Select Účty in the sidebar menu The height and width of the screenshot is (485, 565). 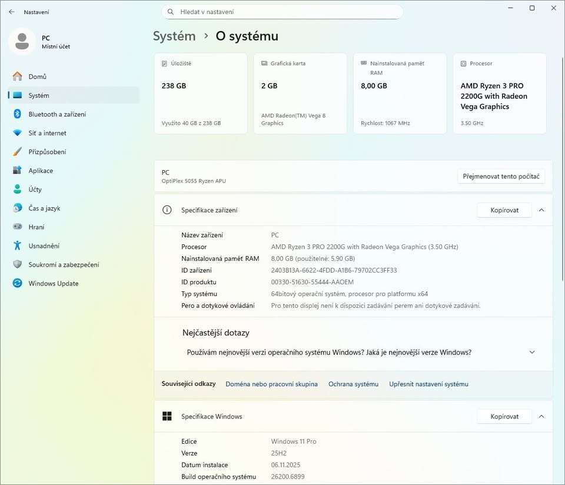click(35, 190)
